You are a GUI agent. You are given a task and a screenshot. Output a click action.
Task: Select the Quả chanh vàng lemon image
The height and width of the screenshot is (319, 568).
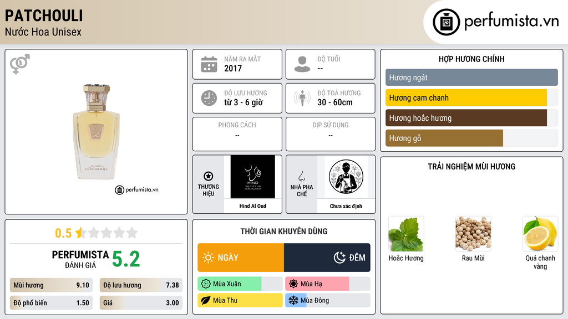coord(540,234)
